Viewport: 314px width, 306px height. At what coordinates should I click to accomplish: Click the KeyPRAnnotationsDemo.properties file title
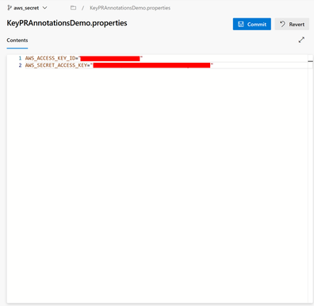click(x=67, y=23)
